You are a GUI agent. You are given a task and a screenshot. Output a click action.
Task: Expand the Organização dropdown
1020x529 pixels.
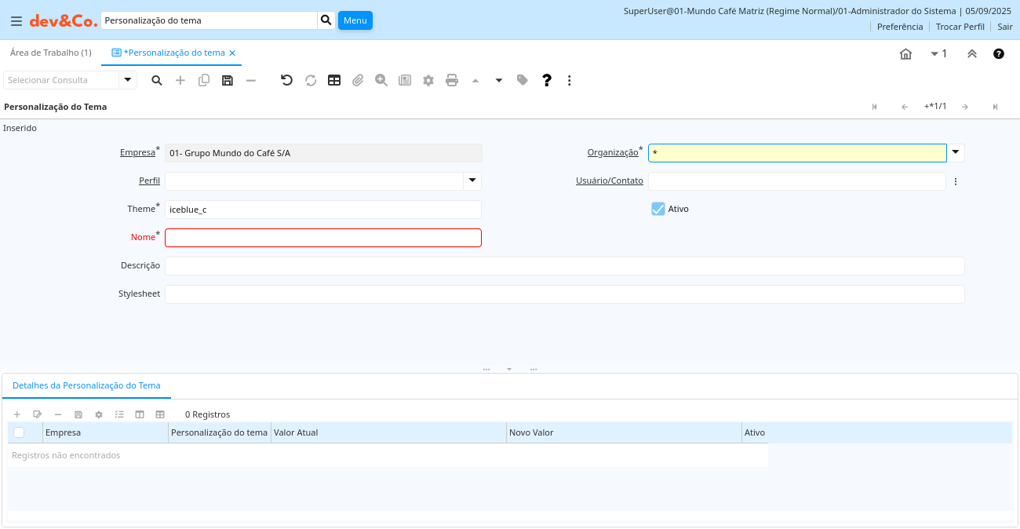click(x=956, y=152)
